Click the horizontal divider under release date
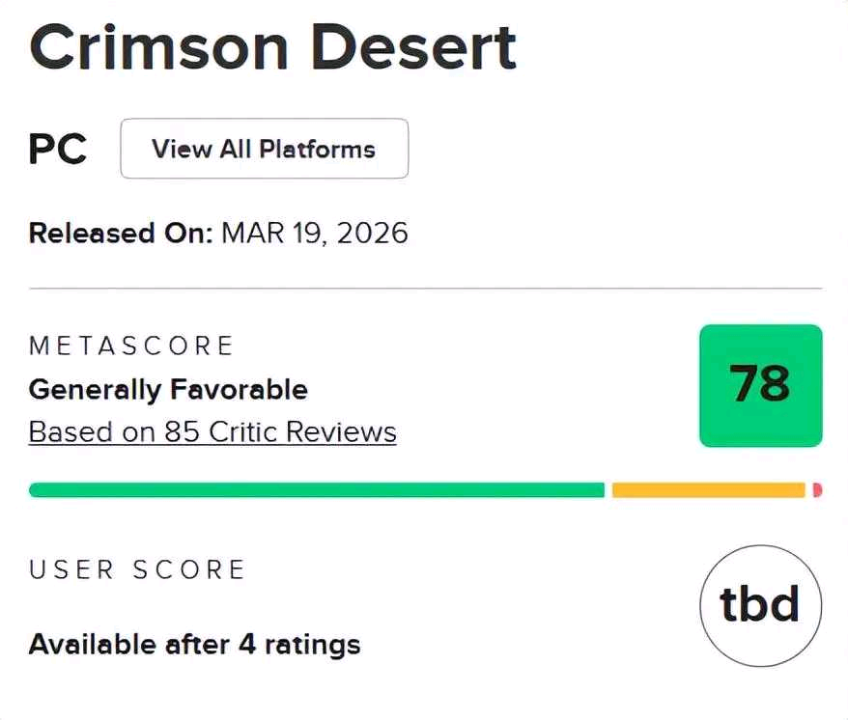 point(425,288)
